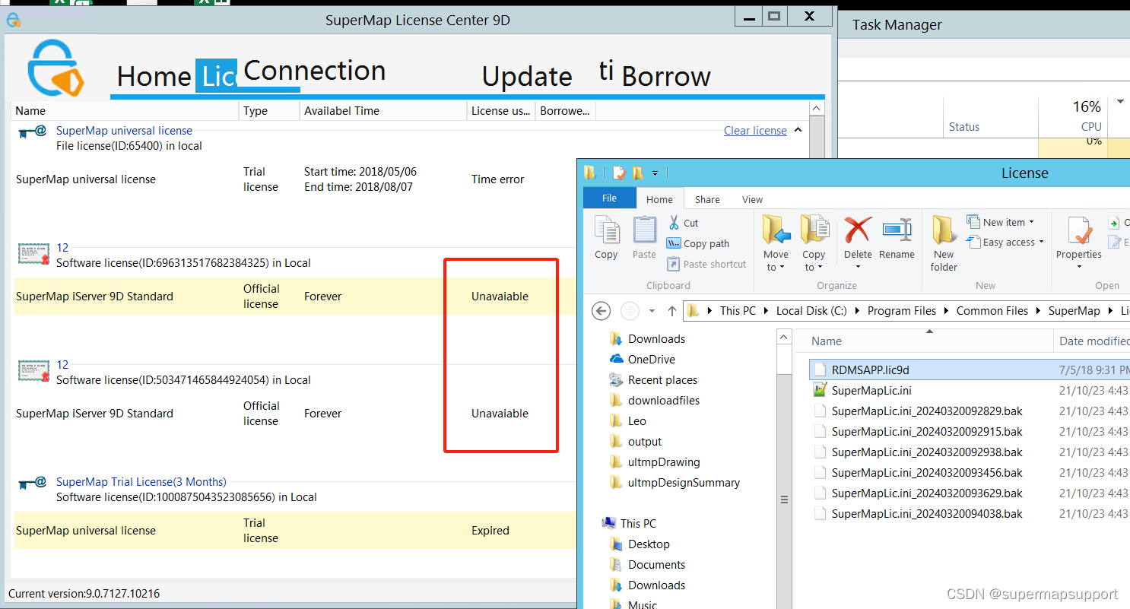Screen dimensions: 1130x609
Task: Click the Copy path icon
Action: coord(673,243)
